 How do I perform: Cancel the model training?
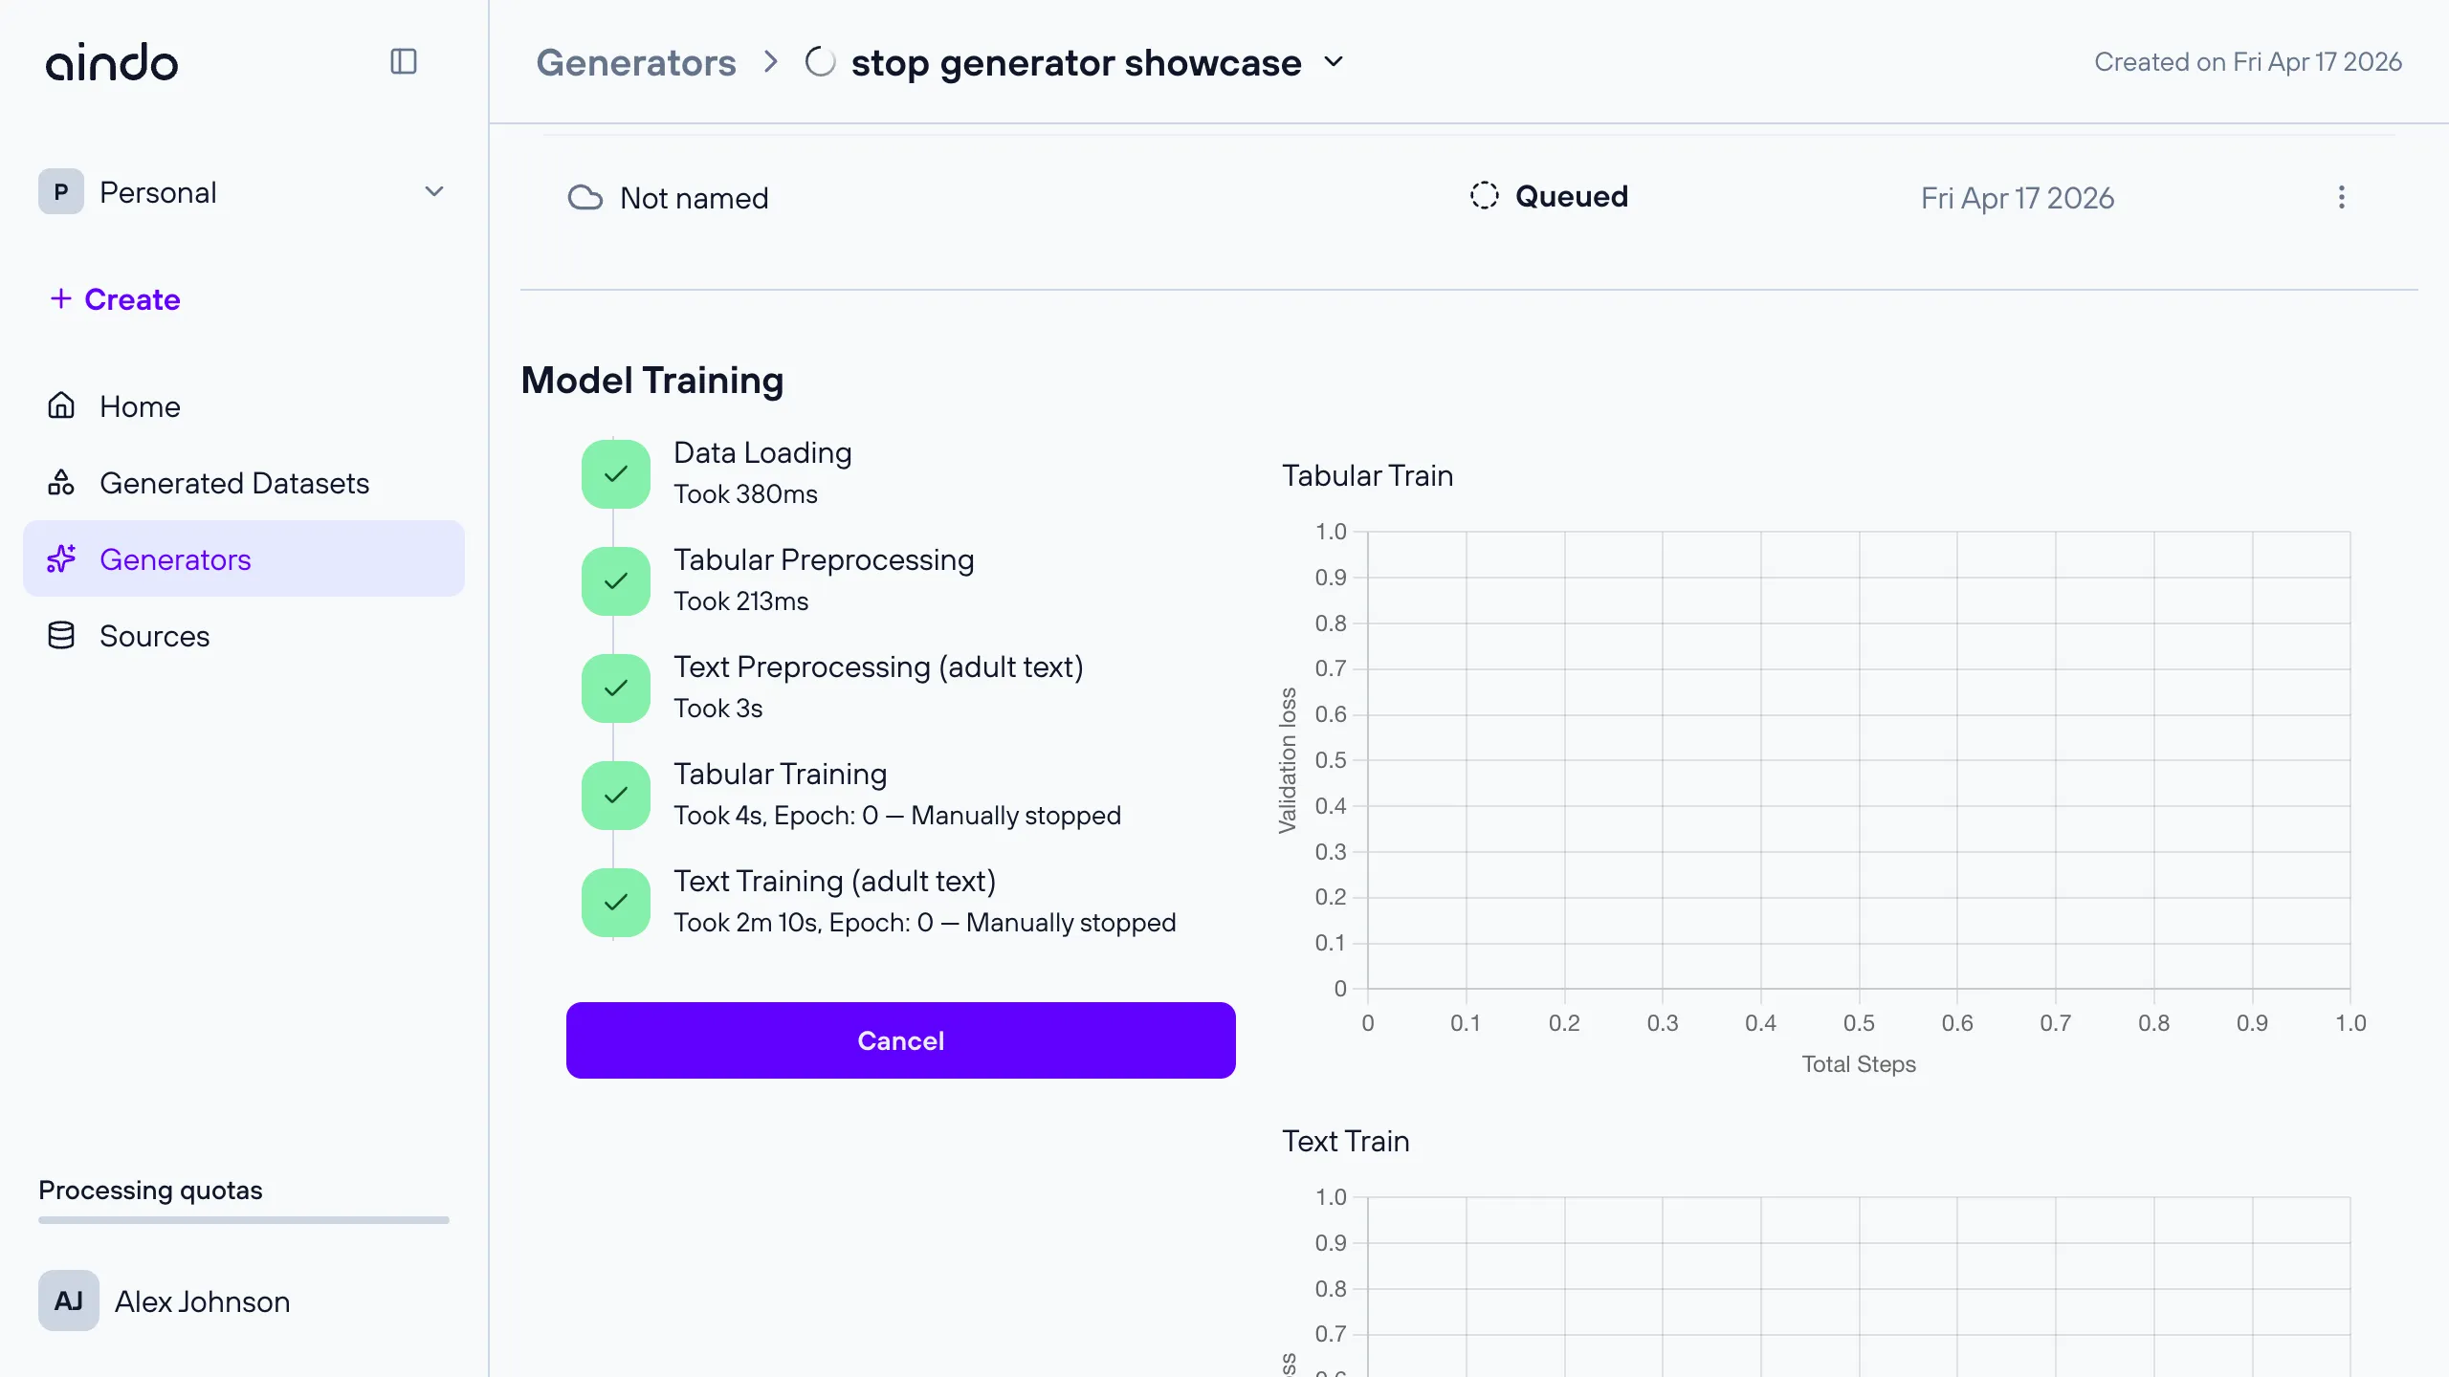click(x=901, y=1040)
